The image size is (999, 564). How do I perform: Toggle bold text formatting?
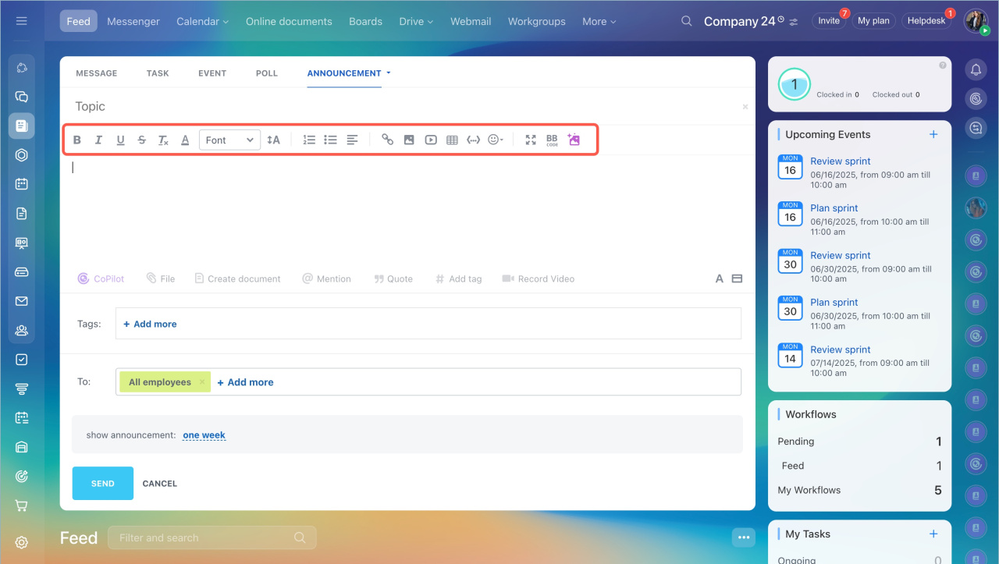(x=77, y=140)
